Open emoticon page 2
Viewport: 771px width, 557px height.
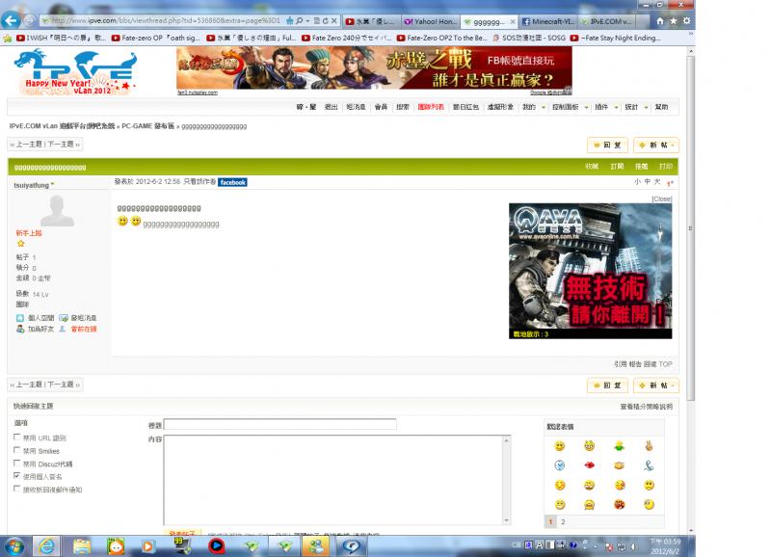pyautogui.click(x=563, y=522)
